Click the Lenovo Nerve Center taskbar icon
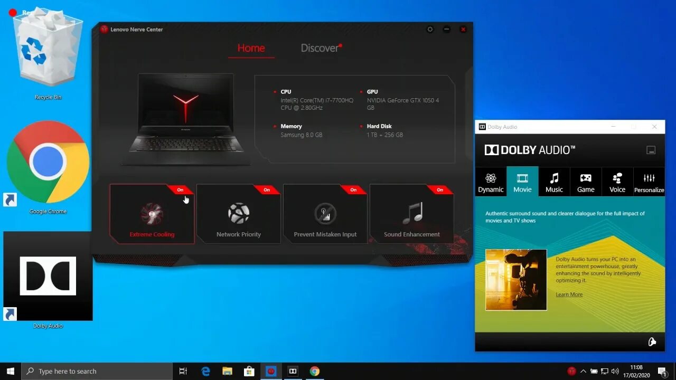This screenshot has height=380, width=676. pyautogui.click(x=271, y=371)
